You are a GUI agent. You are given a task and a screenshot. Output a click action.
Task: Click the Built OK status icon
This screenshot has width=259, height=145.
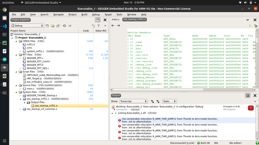coord(199,143)
